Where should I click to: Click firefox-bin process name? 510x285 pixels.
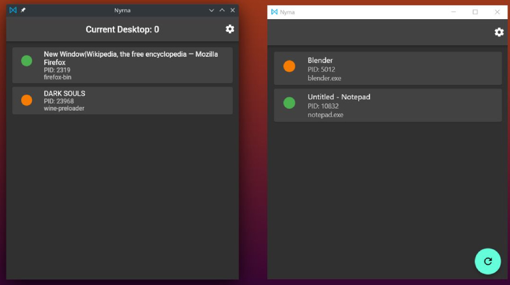(57, 77)
